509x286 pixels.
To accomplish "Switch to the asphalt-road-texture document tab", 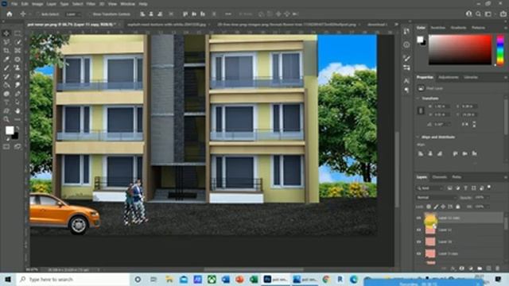I will [x=166, y=25].
